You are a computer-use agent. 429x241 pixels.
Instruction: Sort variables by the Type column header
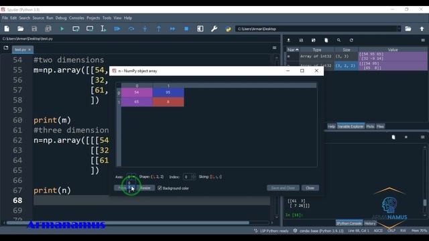(317, 50)
